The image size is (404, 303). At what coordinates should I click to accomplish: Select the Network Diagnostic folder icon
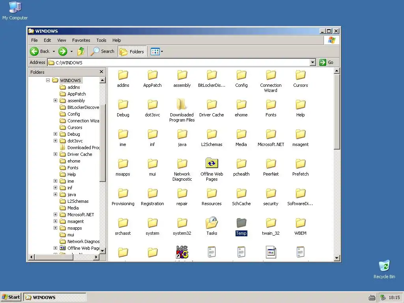point(182,163)
